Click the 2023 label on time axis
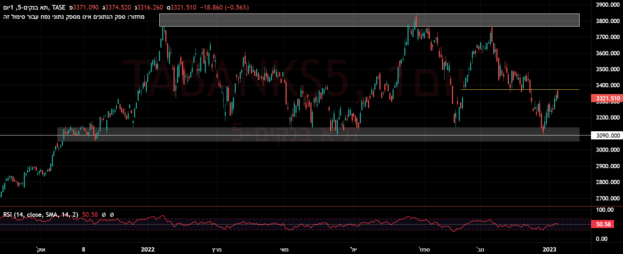This screenshot has height=254, width=623. 549,249
